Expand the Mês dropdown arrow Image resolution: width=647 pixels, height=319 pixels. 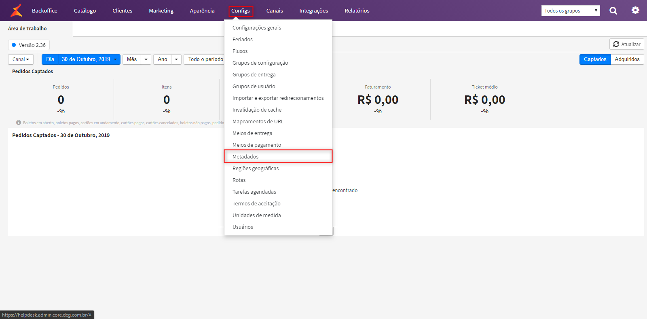pos(146,59)
